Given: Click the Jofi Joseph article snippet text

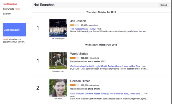Looking at the screenshot, I should click(x=109, y=32).
